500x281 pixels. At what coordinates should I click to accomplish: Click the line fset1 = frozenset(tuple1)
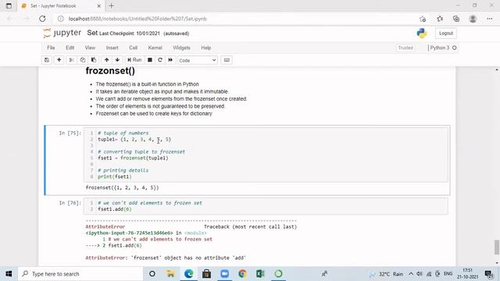pos(133,158)
